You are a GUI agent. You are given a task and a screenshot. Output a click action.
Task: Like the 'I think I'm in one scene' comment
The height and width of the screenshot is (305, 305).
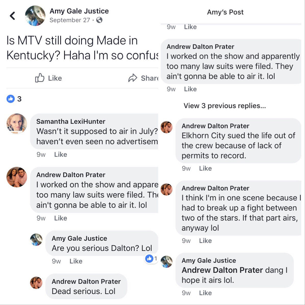[x=205, y=241]
